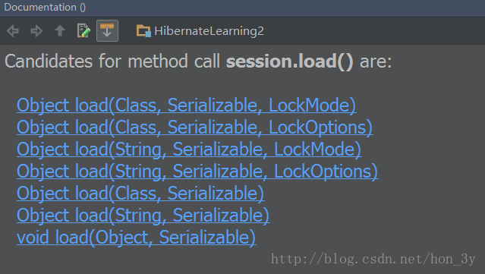This screenshot has height=274, width=485.
Task: Click the 'Candidates for method call' heading
Action: point(112,61)
